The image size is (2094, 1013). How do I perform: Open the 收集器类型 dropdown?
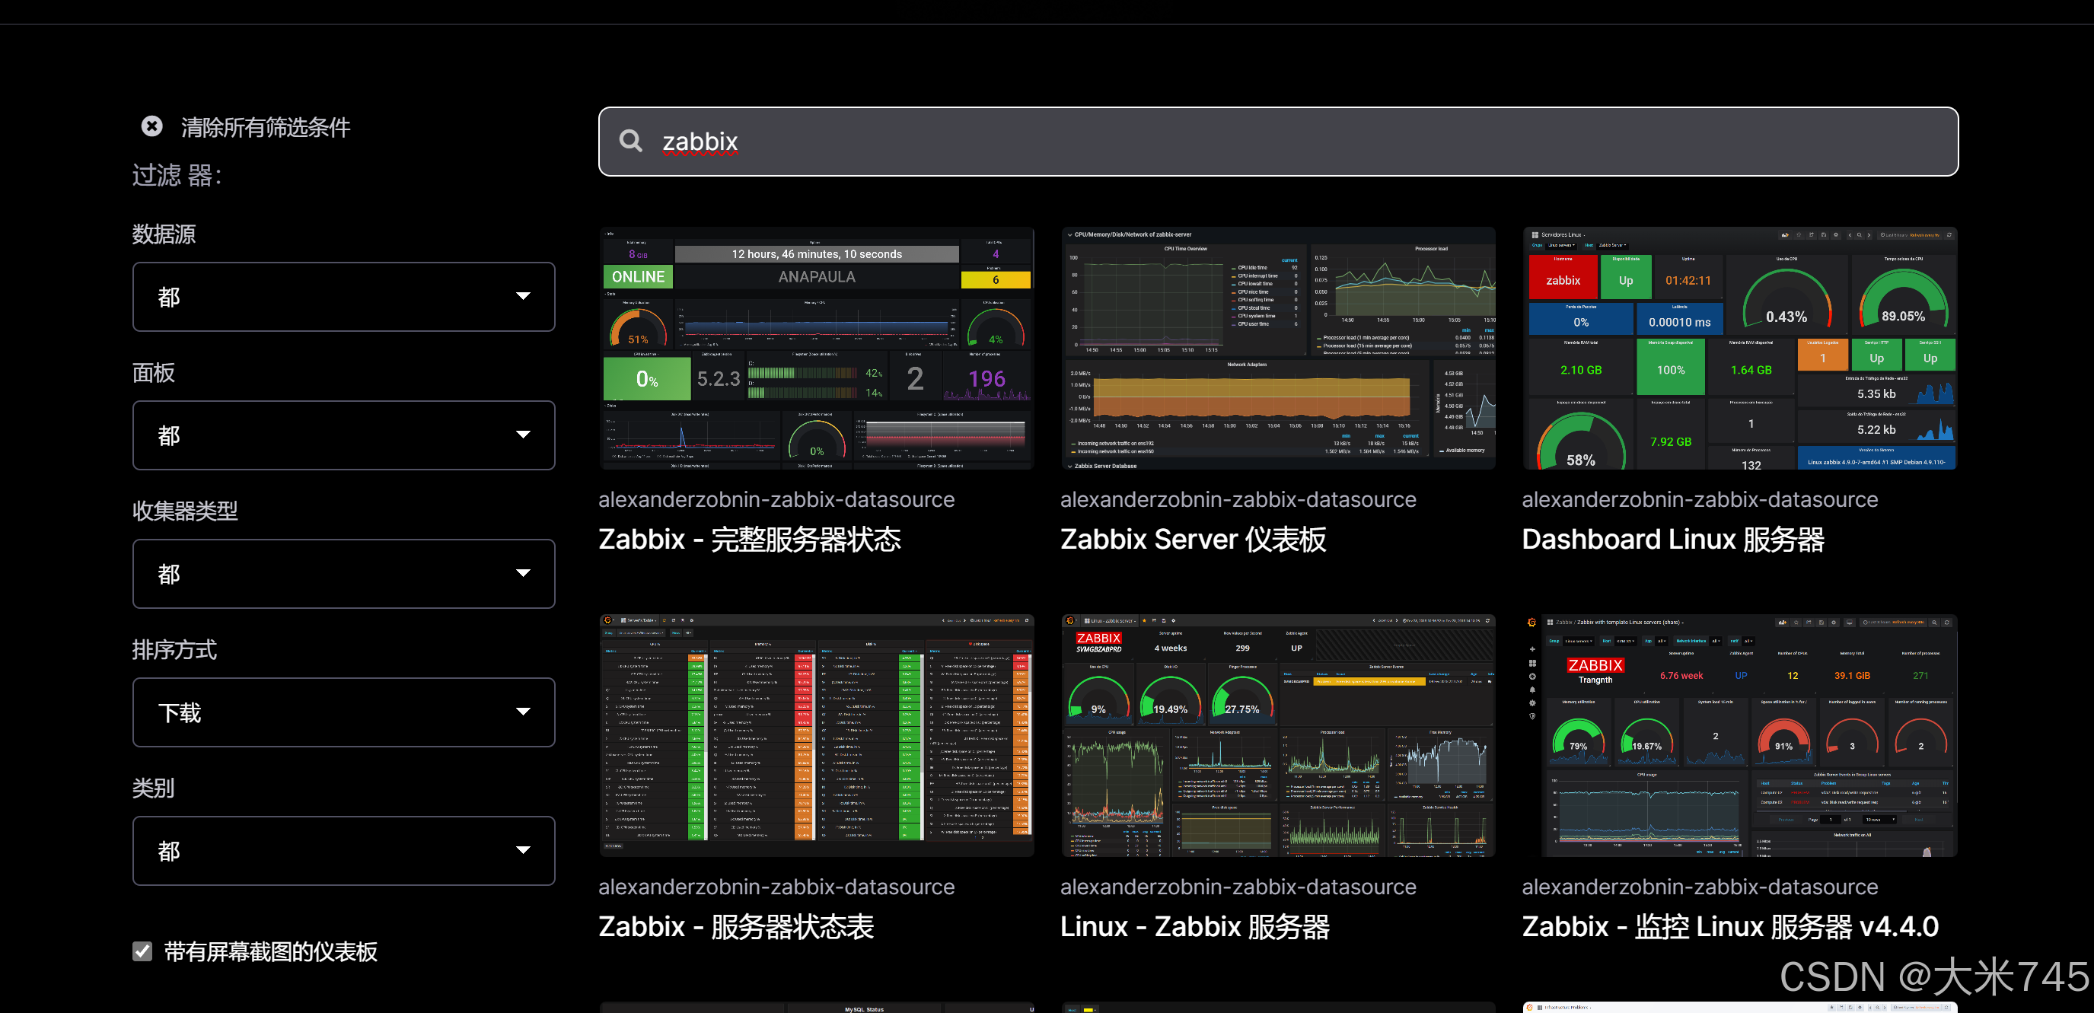click(x=343, y=573)
